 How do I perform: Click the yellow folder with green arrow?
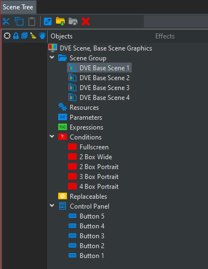[x=60, y=21]
